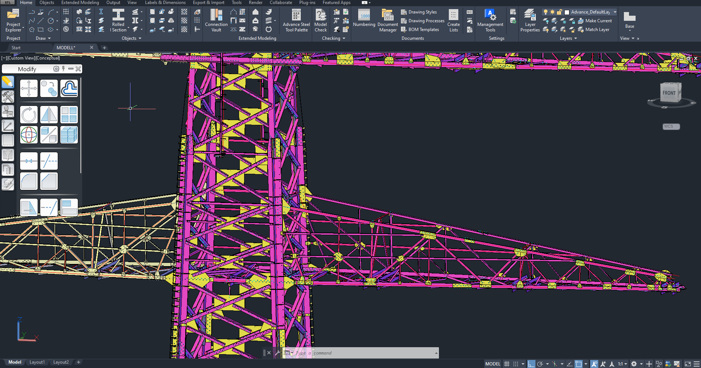Screen dimensions: 701x368
Task: Toggle Ortho mode in status bar
Action: [x=531, y=364]
